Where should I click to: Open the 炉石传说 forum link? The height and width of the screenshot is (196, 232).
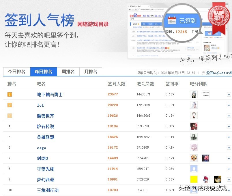point(45,126)
